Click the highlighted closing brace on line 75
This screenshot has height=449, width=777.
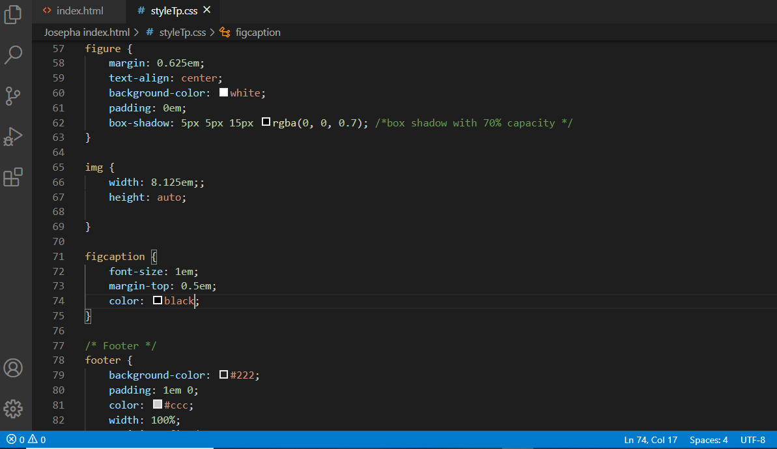[88, 315]
